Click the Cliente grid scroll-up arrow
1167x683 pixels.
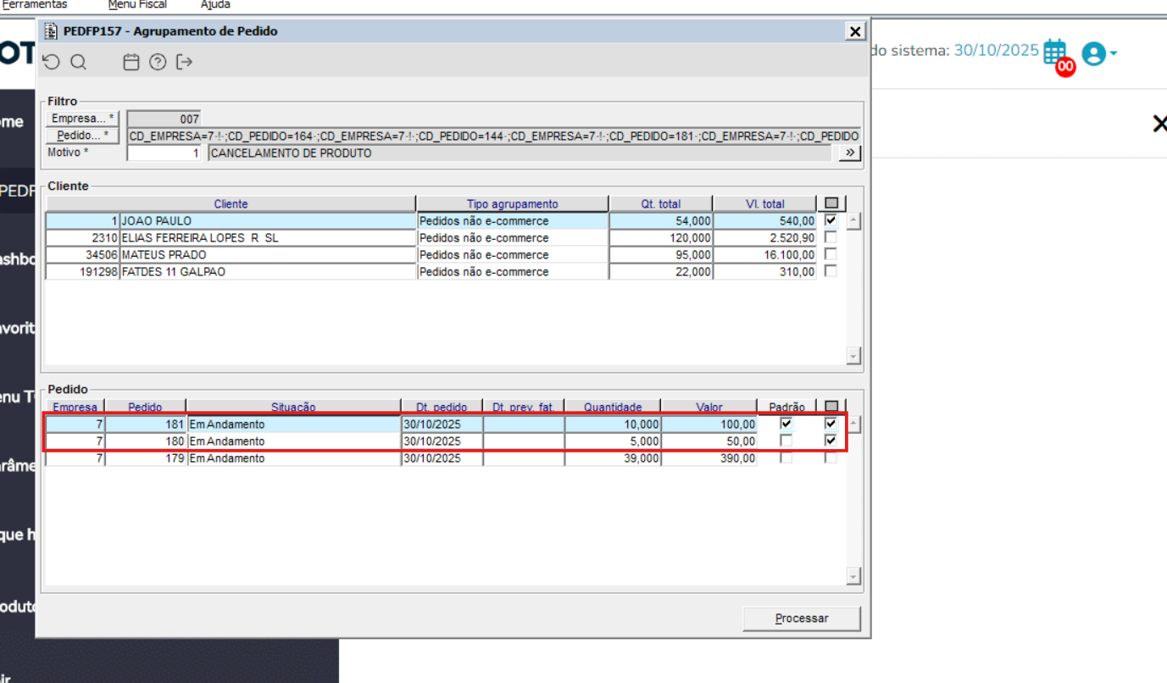pyautogui.click(x=853, y=221)
